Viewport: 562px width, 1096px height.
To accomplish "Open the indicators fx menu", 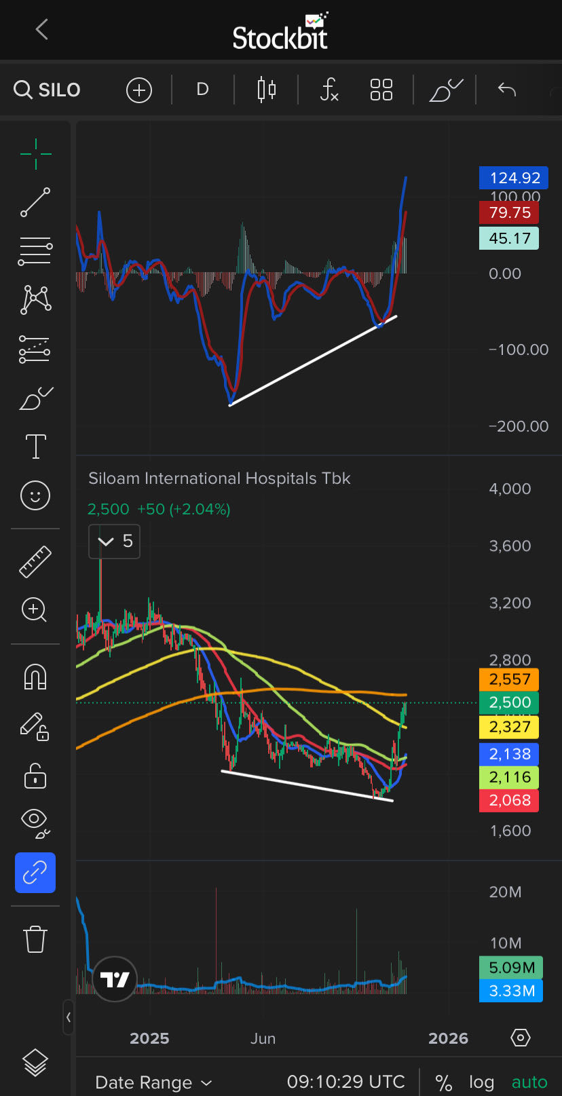I will (x=329, y=90).
